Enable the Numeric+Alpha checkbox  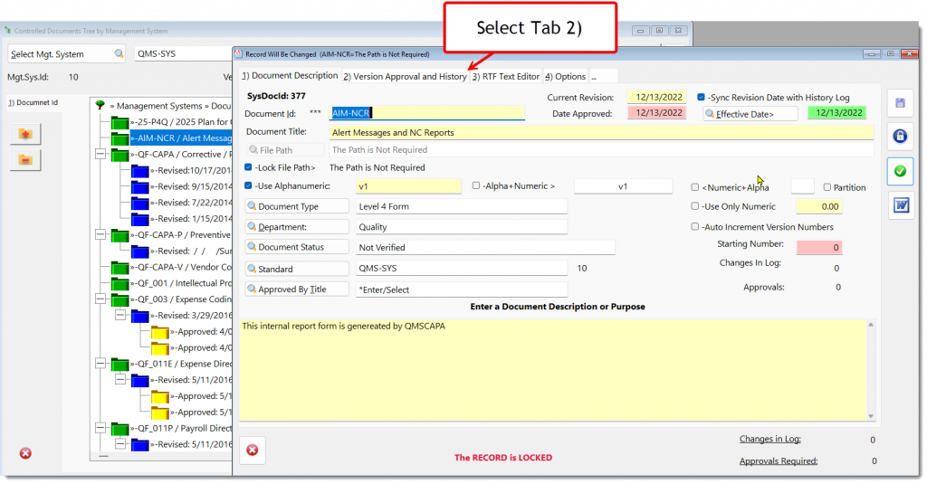click(x=695, y=187)
